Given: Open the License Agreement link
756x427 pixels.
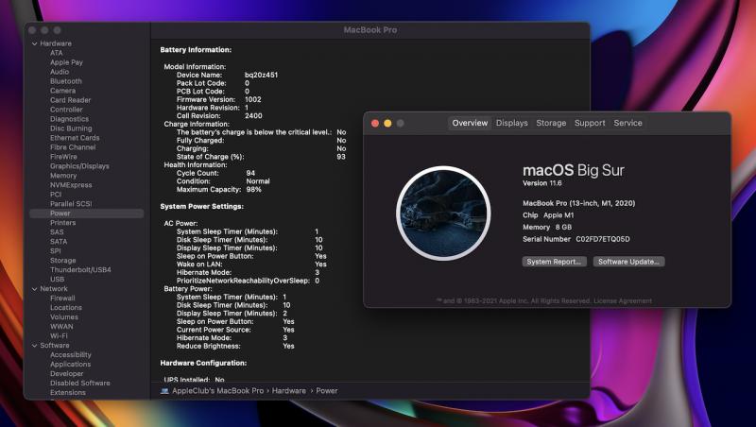Looking at the screenshot, I should (623, 301).
